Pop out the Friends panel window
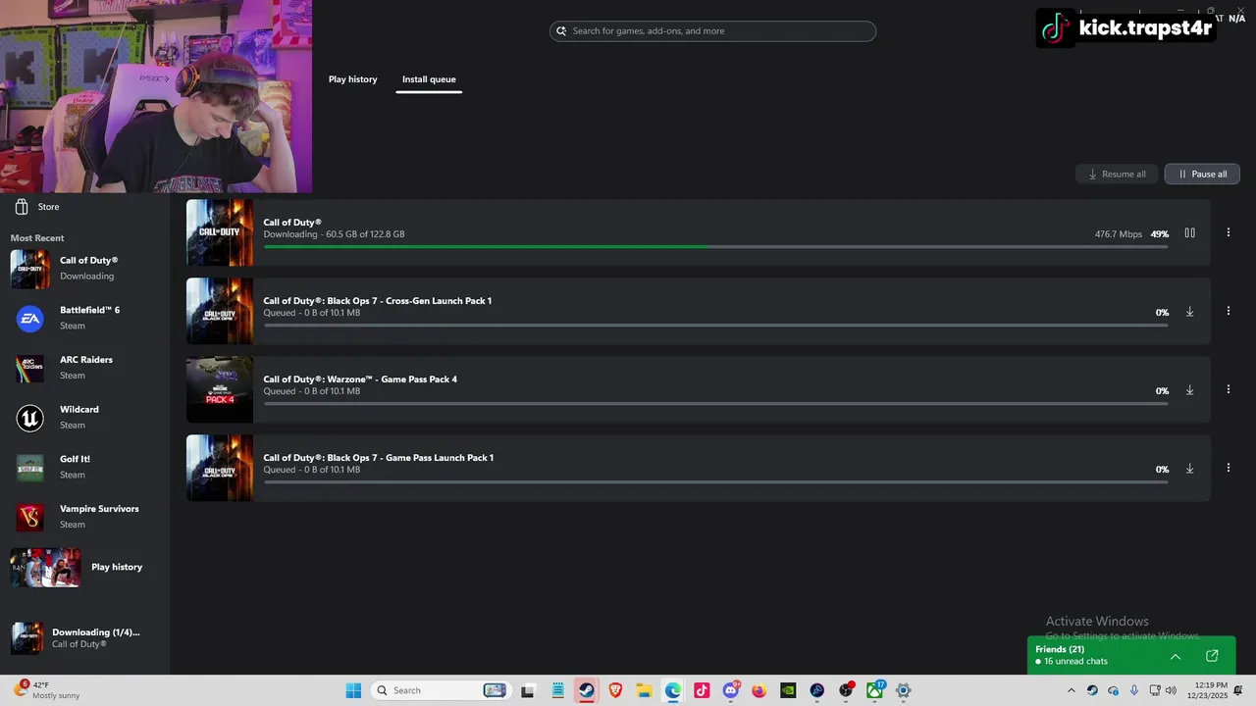Image resolution: width=1256 pixels, height=706 pixels. pos(1212,656)
